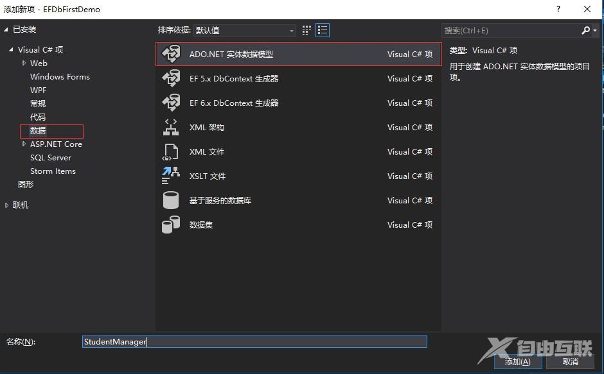
Task: Select the XML 文件 template
Action: tap(257, 151)
